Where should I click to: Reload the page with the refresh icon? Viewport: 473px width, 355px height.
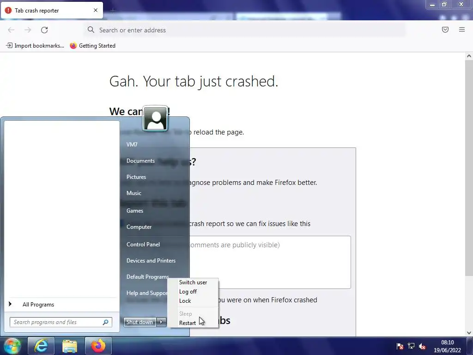pos(44,30)
